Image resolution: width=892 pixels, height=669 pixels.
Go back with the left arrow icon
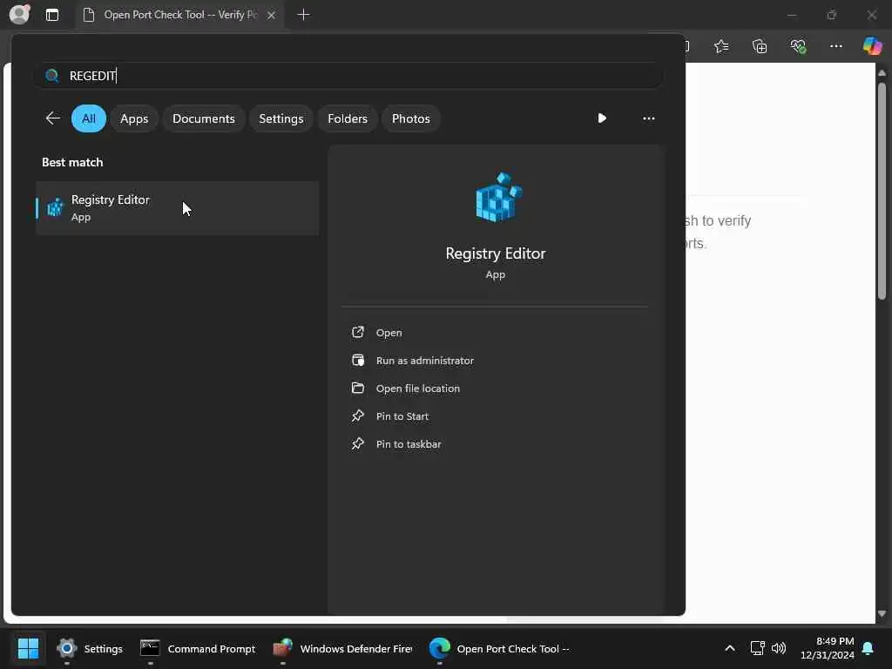tap(53, 118)
